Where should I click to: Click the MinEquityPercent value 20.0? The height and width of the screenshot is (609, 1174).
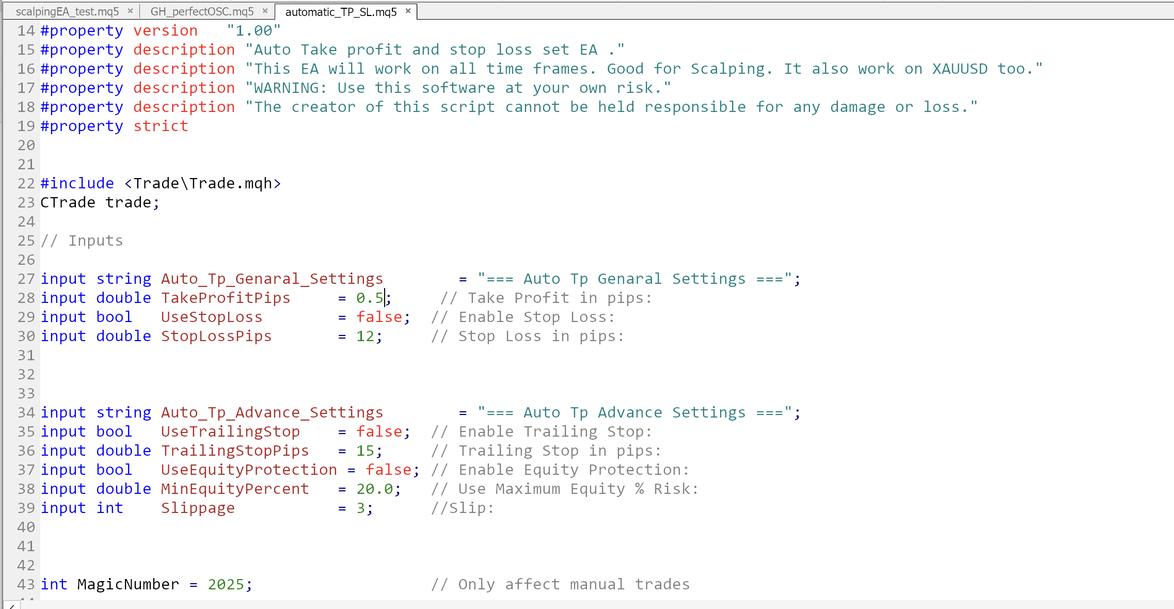[x=376, y=489]
